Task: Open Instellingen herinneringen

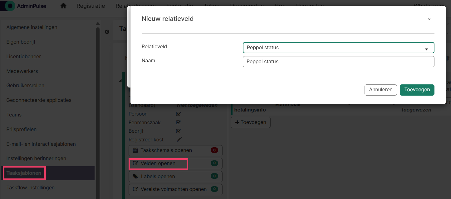Action: tap(36, 159)
